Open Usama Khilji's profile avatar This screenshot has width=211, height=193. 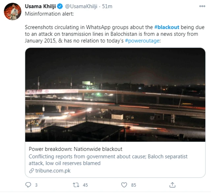13,12
